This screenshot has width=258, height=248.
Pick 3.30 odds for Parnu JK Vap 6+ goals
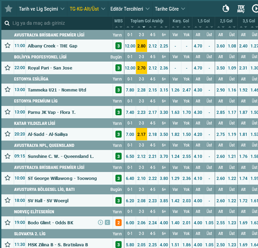coord(164,112)
